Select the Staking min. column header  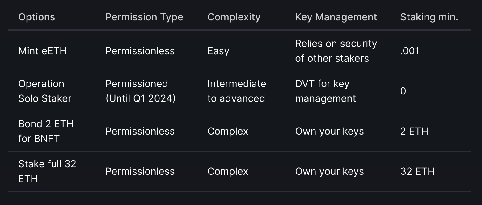pyautogui.click(x=429, y=17)
